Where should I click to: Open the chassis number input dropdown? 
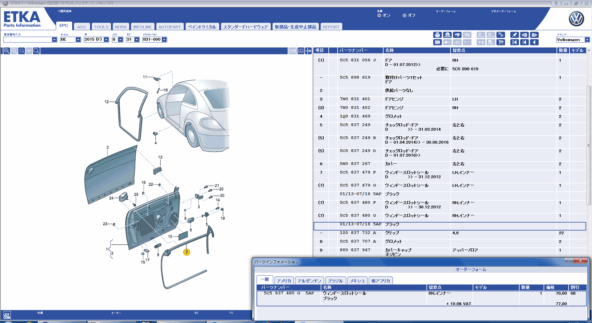pos(54,40)
